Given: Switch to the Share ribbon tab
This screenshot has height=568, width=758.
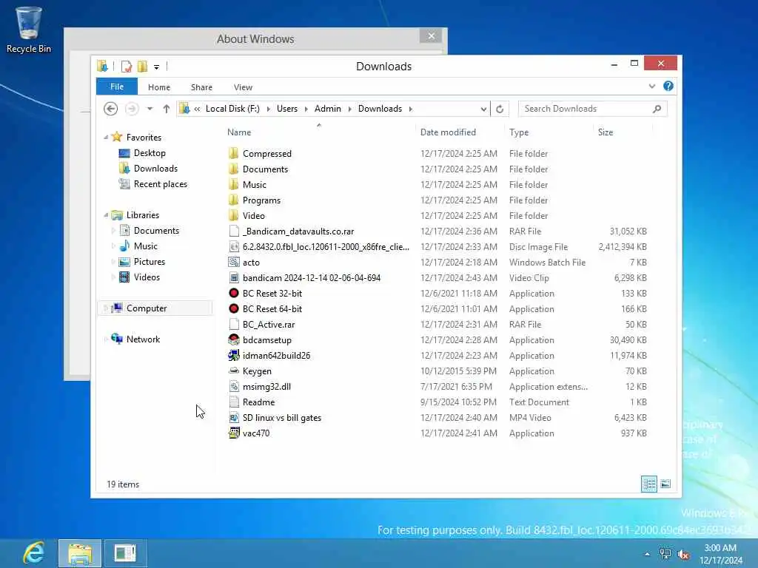Looking at the screenshot, I should [201, 87].
